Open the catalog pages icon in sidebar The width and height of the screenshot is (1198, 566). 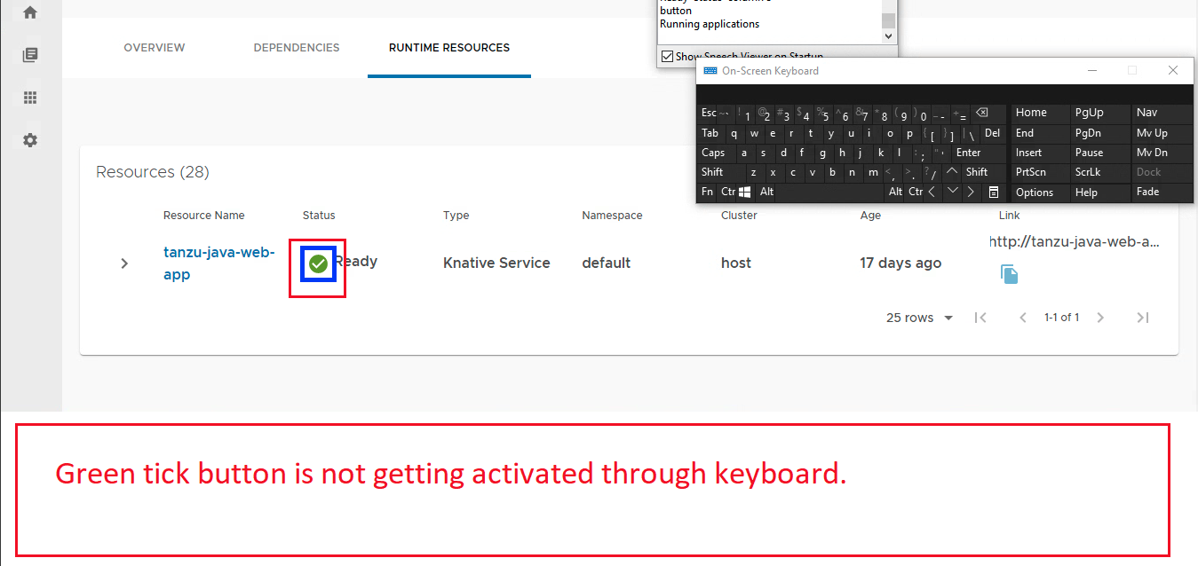pyautogui.click(x=29, y=54)
